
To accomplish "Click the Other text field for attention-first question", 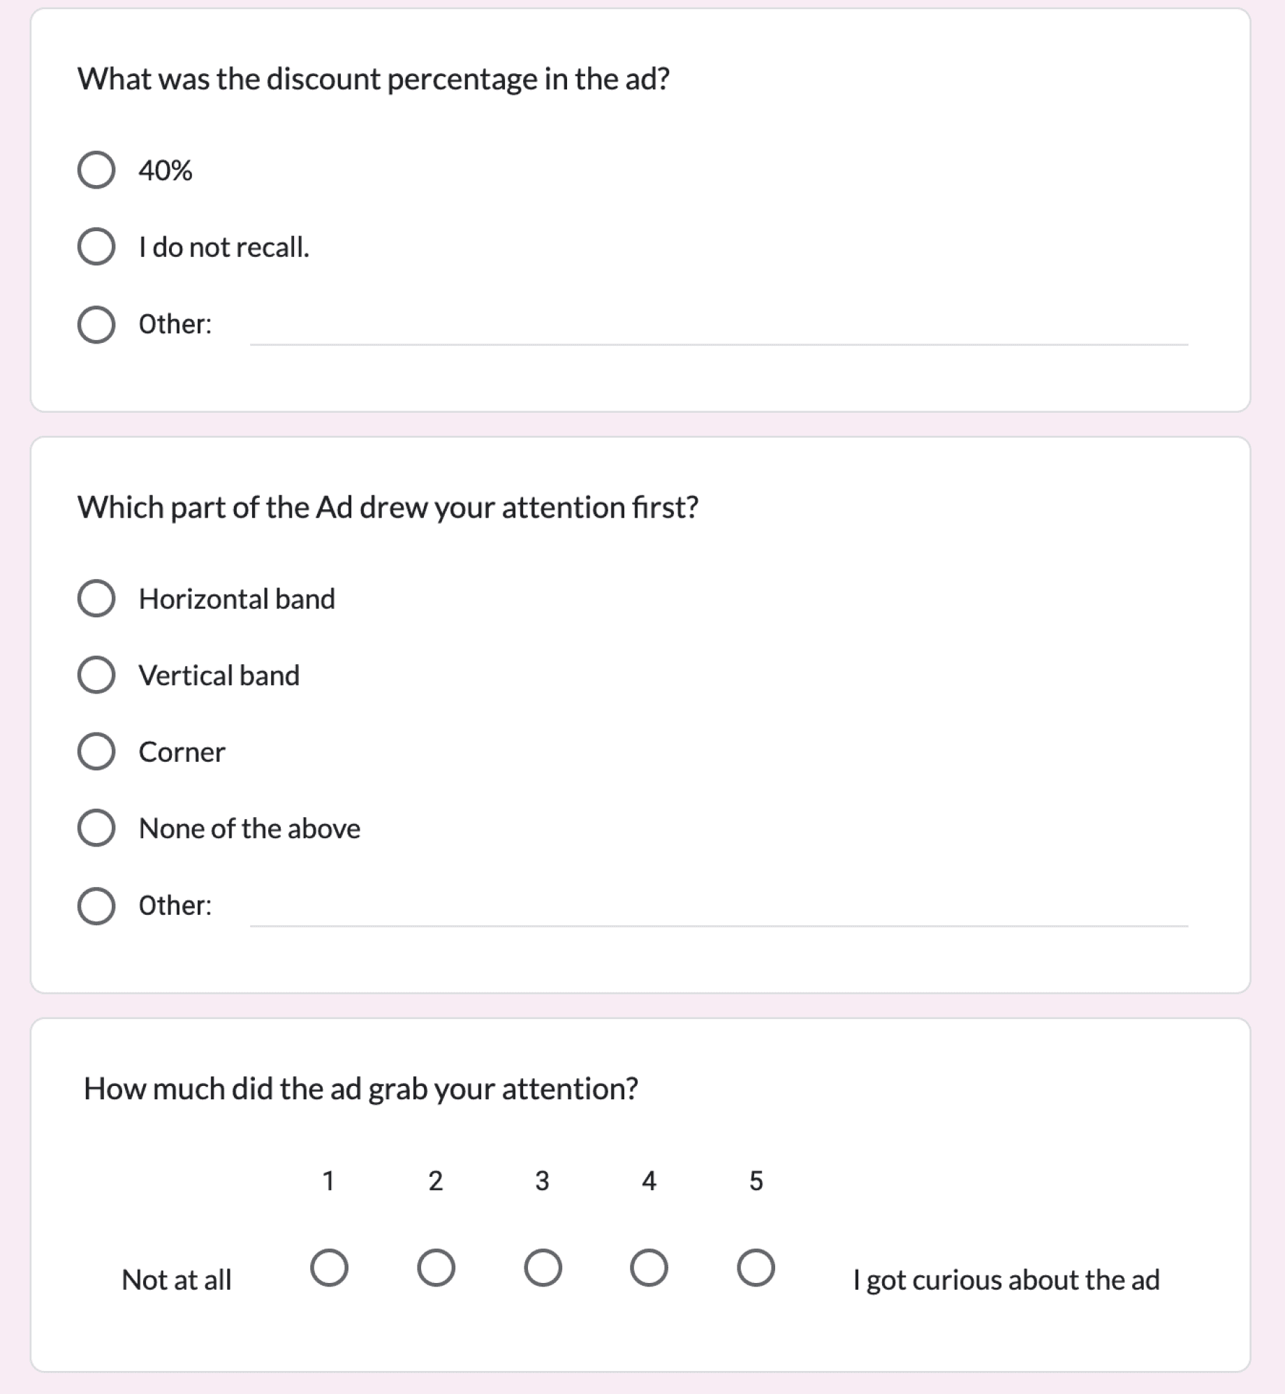I will (x=719, y=908).
